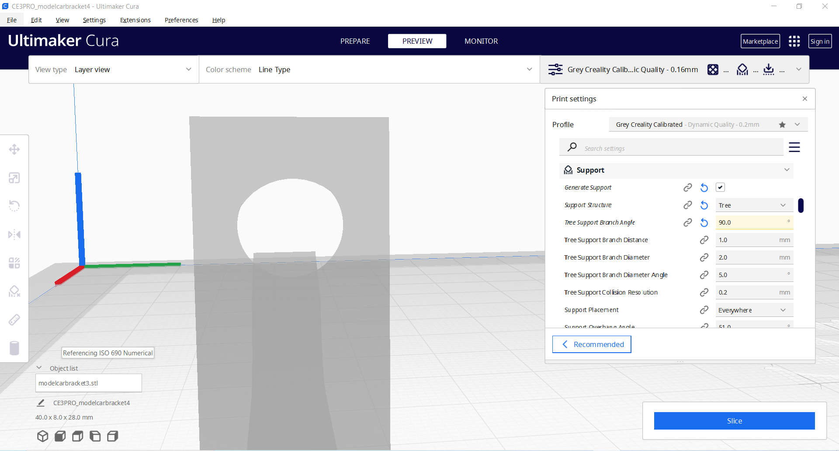
Task: Select the Scale tool
Action: [x=14, y=177]
